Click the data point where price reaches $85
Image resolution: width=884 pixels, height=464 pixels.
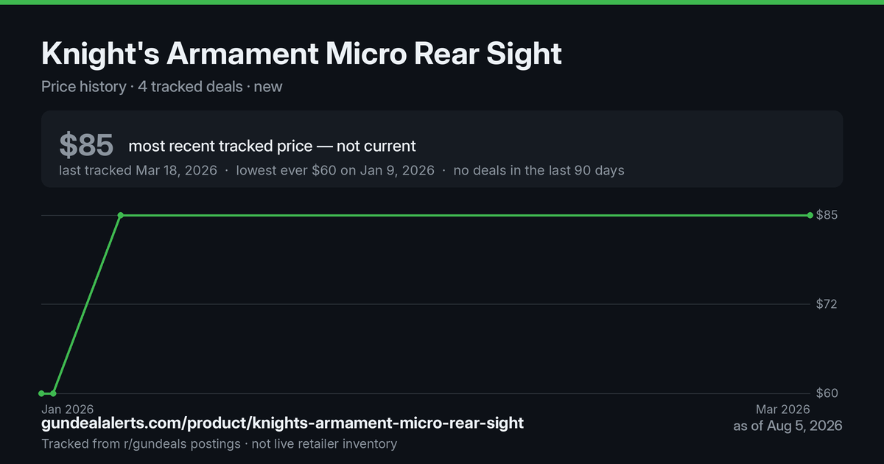(121, 215)
